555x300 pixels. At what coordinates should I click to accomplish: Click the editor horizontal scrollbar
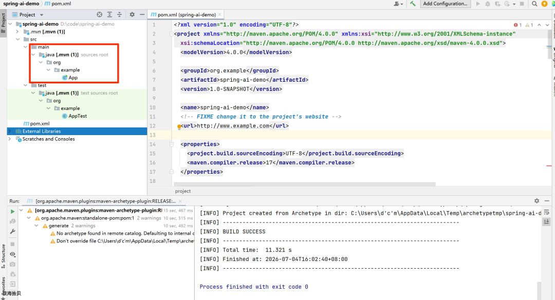tap(304, 184)
